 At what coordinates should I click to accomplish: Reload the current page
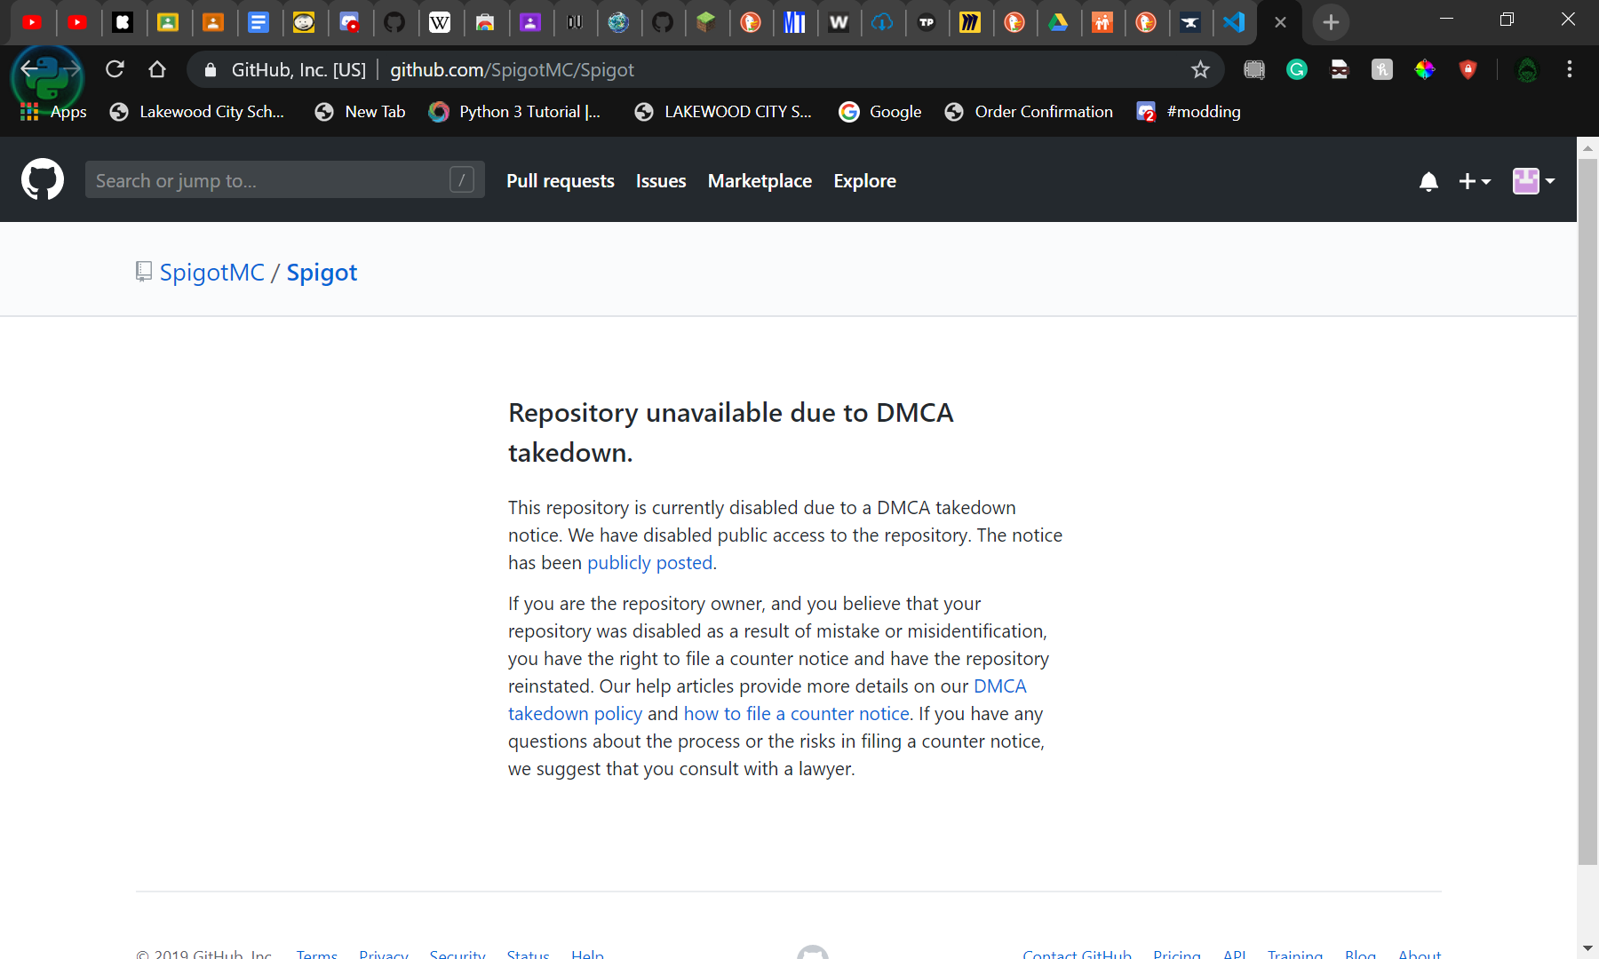point(115,69)
